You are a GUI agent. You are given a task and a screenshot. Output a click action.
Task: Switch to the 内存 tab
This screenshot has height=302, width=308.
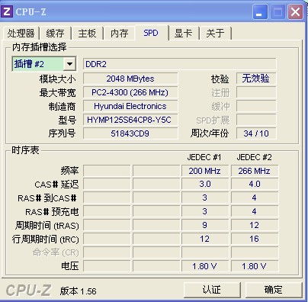click(119, 33)
